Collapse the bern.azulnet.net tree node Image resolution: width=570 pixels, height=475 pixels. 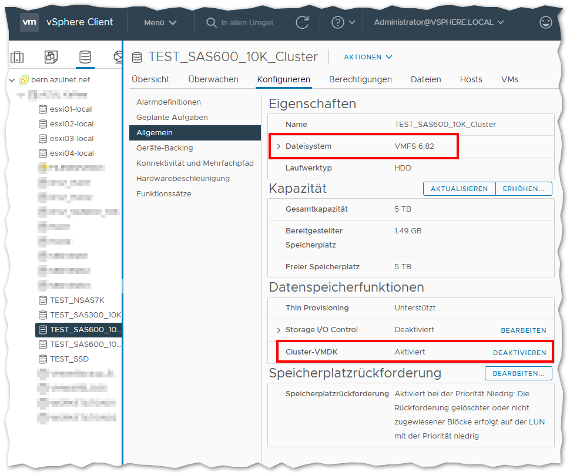[12, 80]
